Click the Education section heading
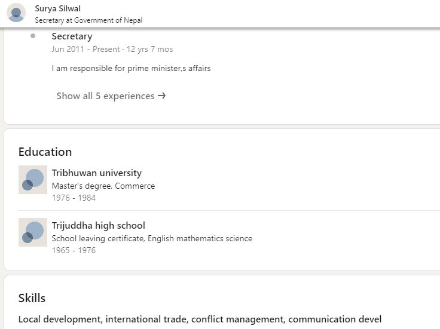 click(x=45, y=152)
